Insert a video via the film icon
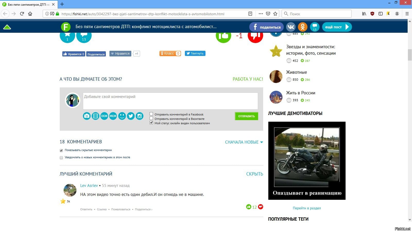Viewport: 412px width, 232px height. (96, 116)
